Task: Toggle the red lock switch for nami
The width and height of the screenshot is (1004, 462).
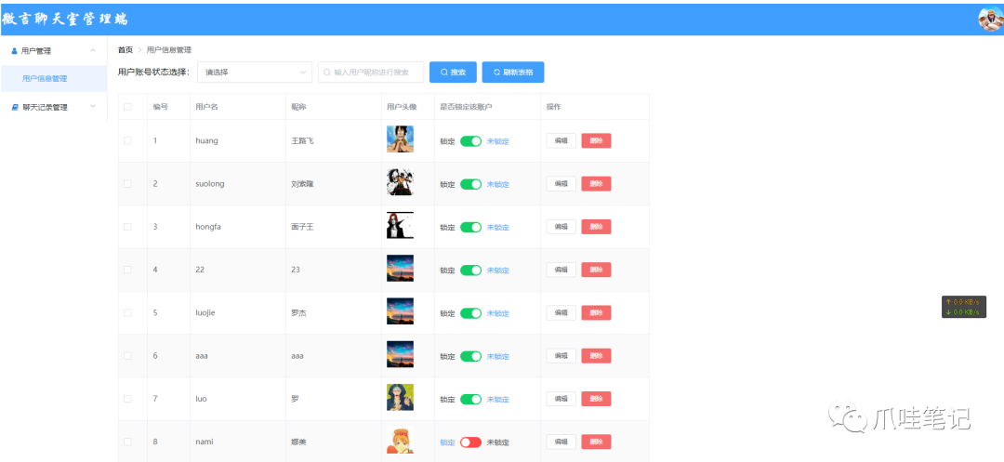Action: pyautogui.click(x=470, y=442)
